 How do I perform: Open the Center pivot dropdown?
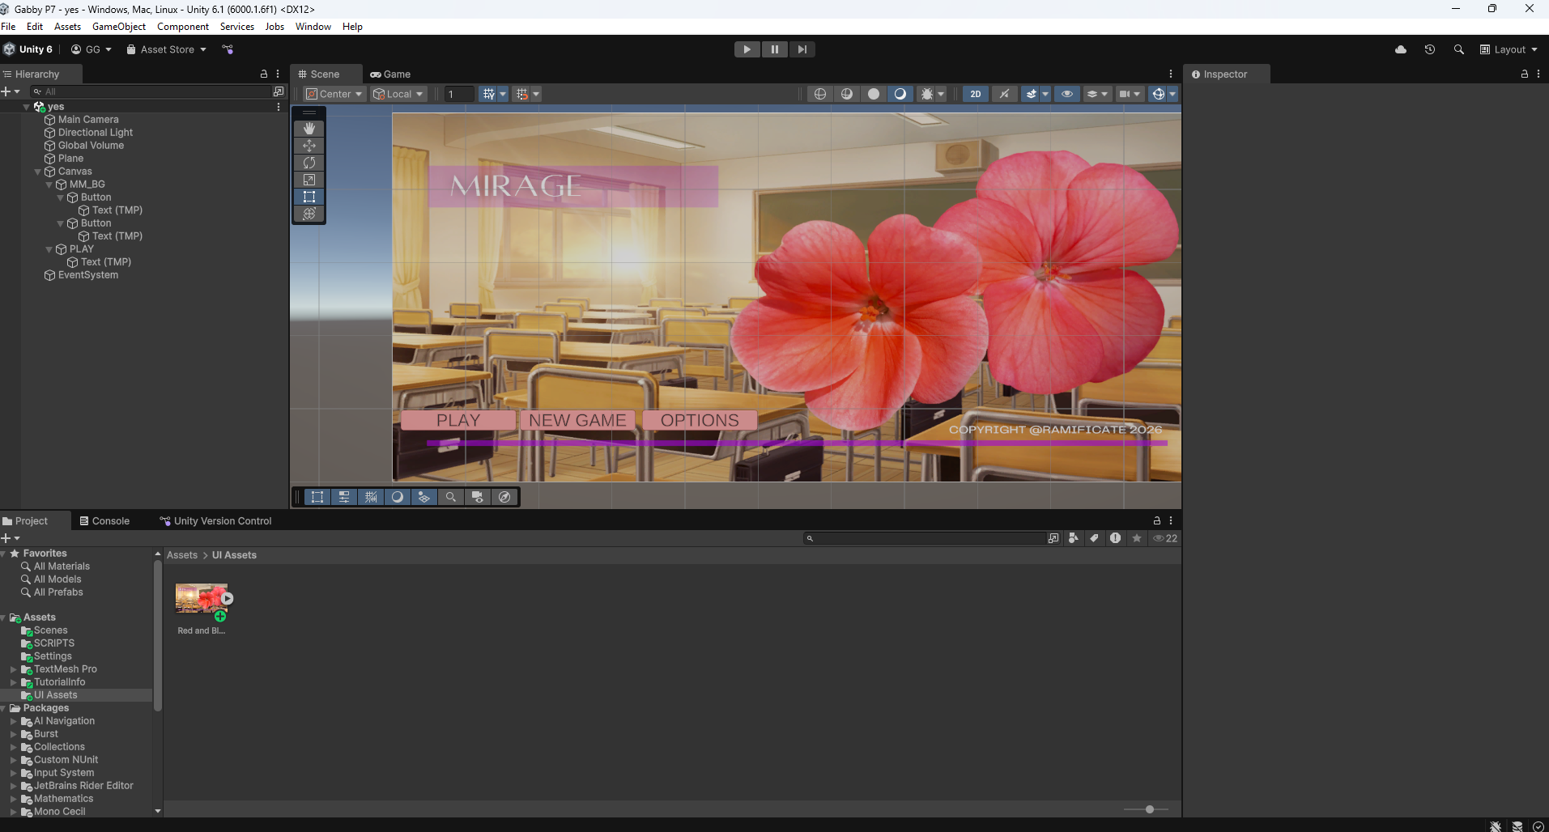[x=334, y=94]
